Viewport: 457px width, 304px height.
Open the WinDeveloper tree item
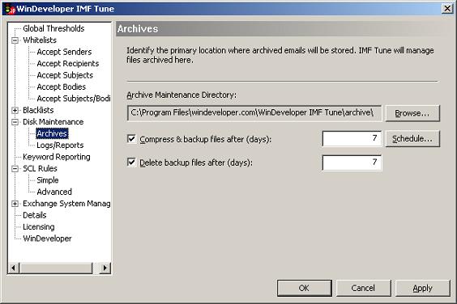coord(47,239)
